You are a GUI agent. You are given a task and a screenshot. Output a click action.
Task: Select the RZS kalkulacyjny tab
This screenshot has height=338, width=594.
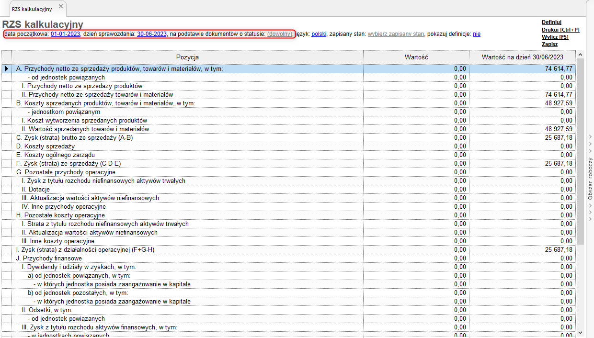(x=32, y=9)
